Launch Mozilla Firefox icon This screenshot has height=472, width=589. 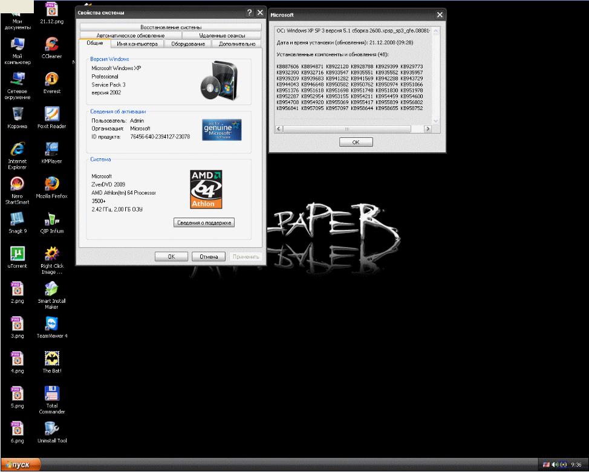point(52,188)
